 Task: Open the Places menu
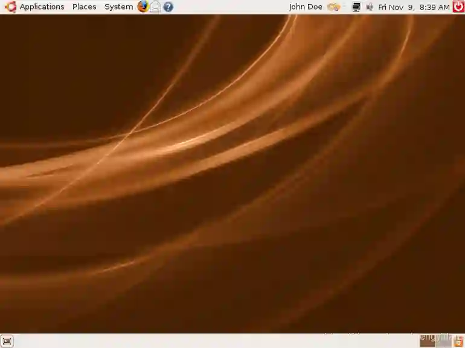(84, 7)
